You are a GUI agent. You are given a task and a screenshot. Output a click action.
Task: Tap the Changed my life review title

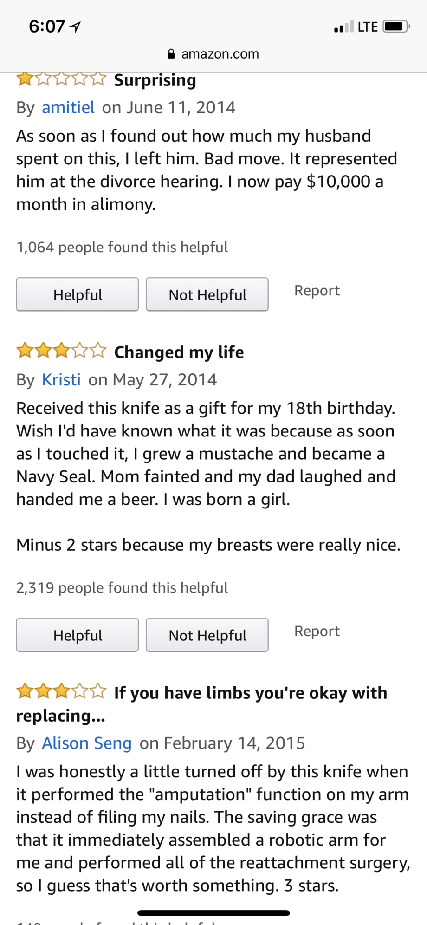coord(179,352)
